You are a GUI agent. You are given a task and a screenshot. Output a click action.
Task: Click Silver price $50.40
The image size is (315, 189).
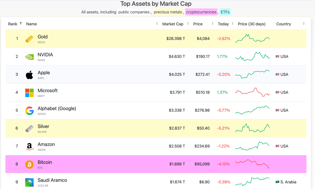click(203, 128)
